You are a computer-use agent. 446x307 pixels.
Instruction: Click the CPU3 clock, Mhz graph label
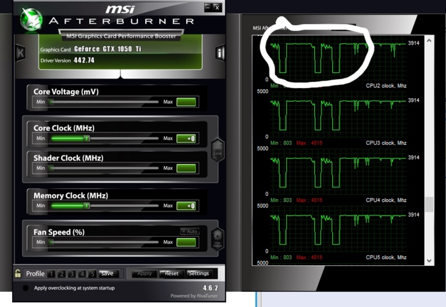click(x=386, y=143)
